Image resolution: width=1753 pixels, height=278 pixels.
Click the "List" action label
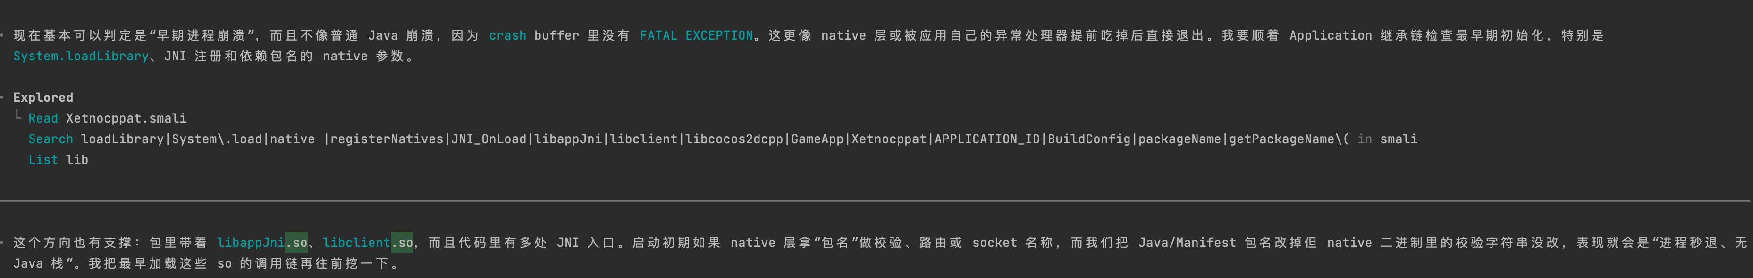43,160
